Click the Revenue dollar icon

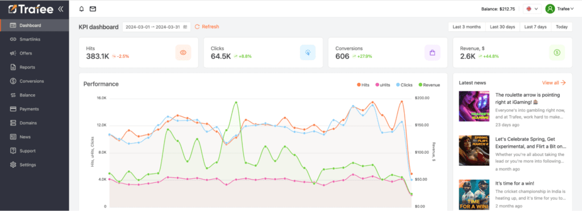[557, 53]
